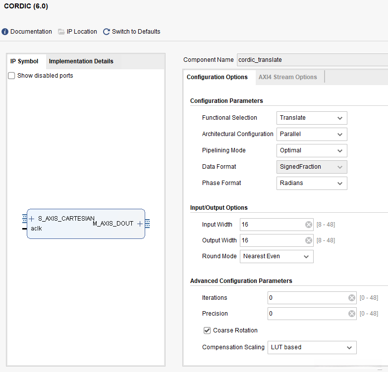Expand the S_AXIS_CARTESIAN port plus icon

pyautogui.click(x=32, y=219)
